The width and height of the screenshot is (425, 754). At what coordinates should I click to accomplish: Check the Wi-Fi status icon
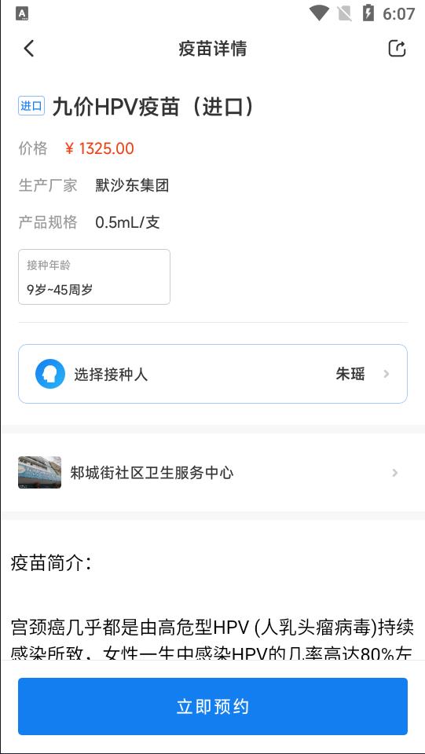click(319, 13)
